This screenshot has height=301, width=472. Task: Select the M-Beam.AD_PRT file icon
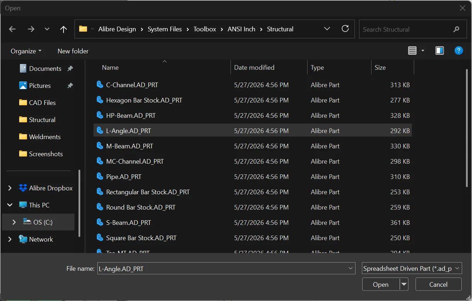(100, 146)
